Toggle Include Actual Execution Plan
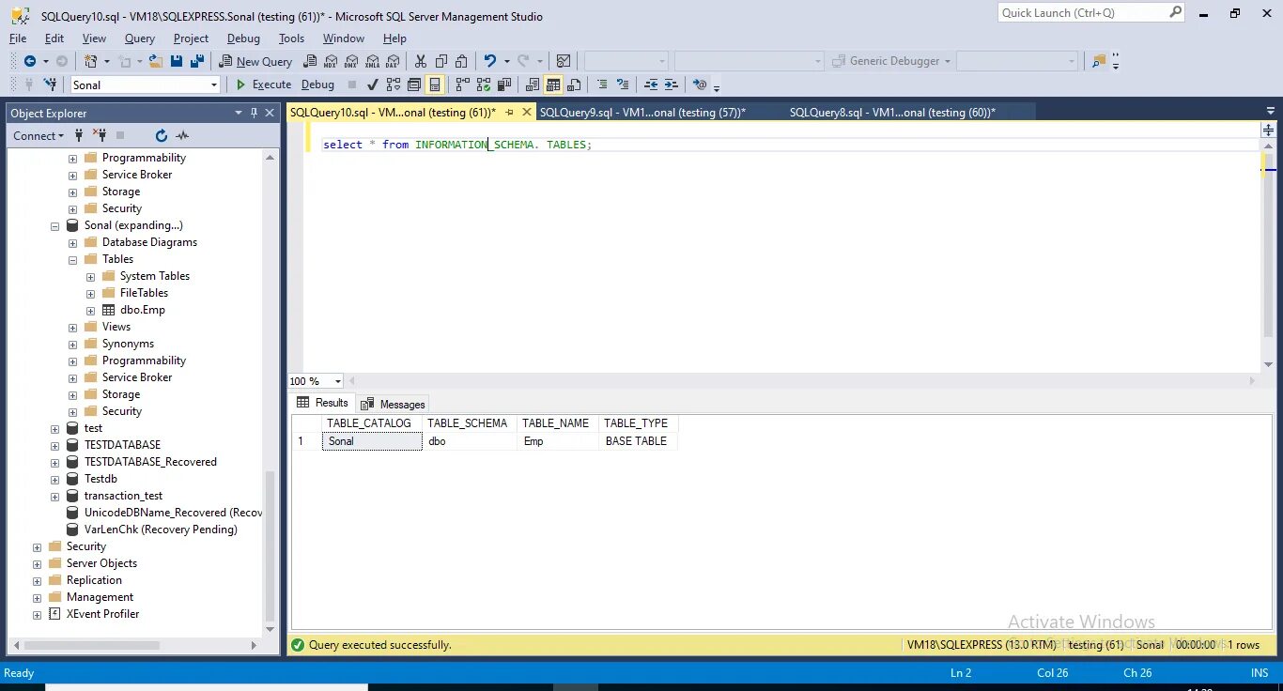Image resolution: width=1283 pixels, height=691 pixels. [x=460, y=84]
